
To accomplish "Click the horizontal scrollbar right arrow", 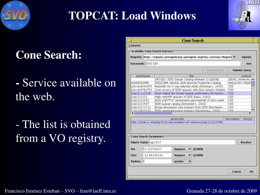I will (250, 113).
